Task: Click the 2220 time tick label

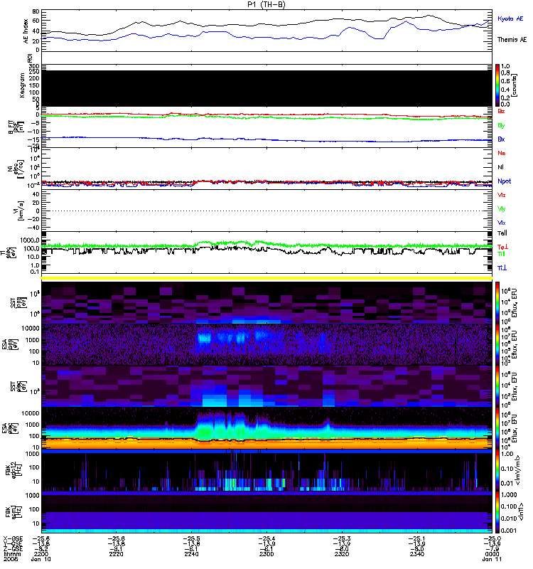Action: [116, 554]
